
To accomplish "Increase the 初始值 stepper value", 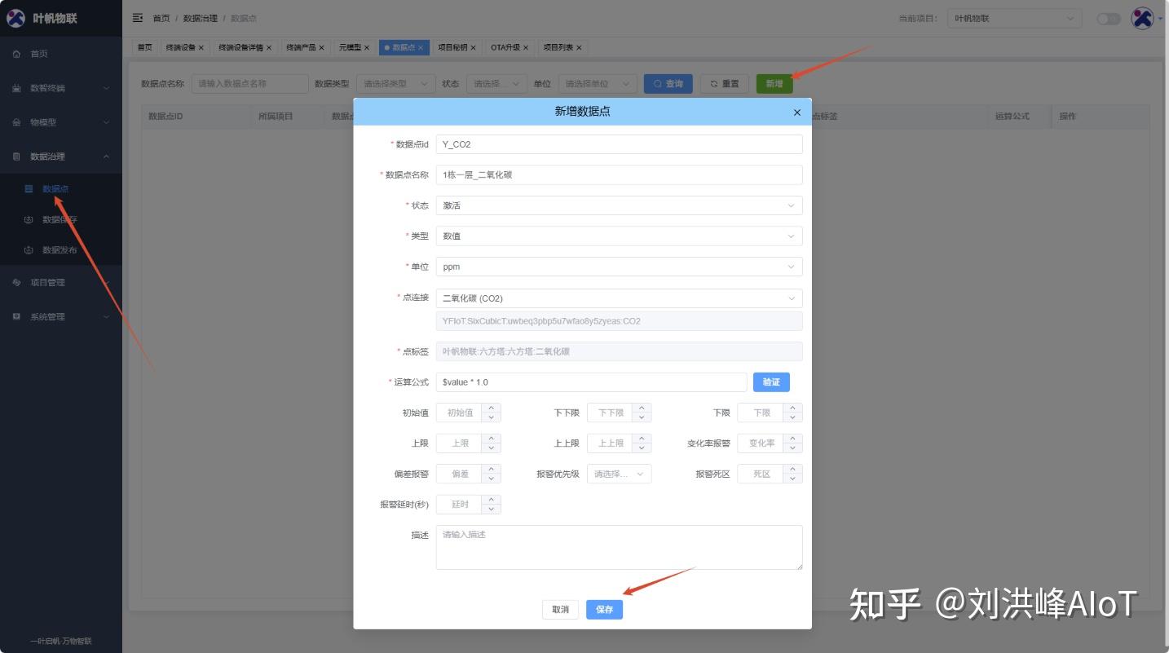I will point(491,408).
